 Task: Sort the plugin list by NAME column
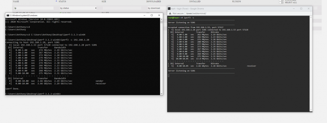pyautogui.click(x=16, y=1)
